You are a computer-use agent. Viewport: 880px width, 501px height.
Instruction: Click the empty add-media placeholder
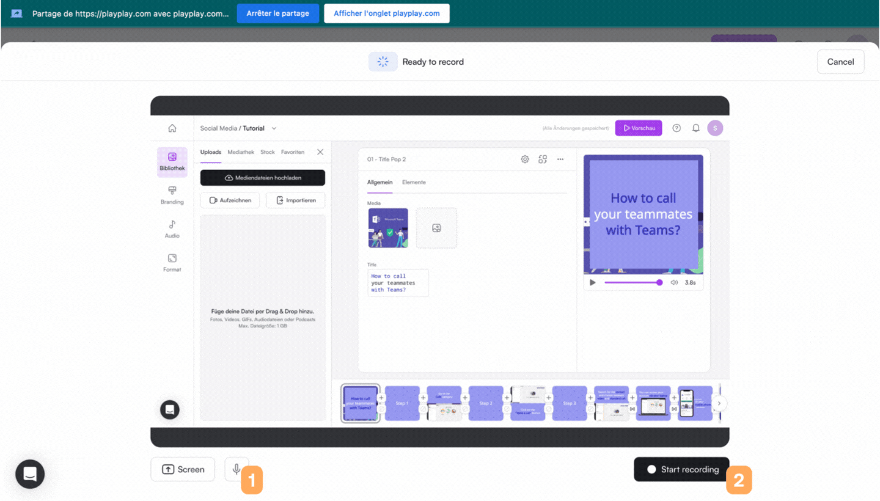(436, 228)
